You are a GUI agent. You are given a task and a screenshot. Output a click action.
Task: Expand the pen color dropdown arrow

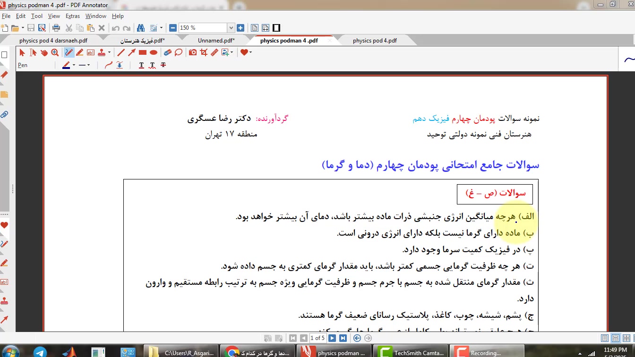coord(74,65)
